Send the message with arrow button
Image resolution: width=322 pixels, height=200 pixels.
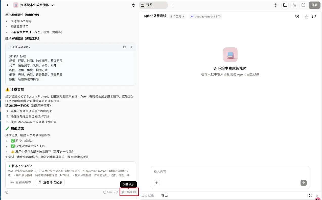coord(304,183)
